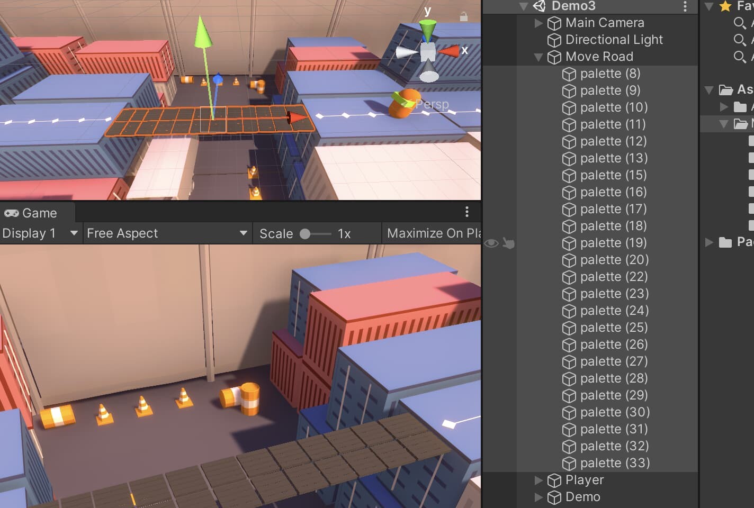754x508 pixels.
Task: Click the cube icon beside palette (13)
Action: (569, 159)
